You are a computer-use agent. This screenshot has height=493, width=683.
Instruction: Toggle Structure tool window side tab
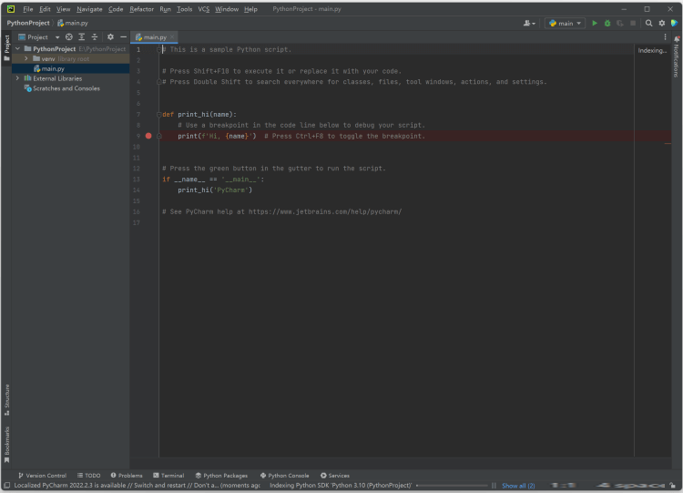point(6,400)
